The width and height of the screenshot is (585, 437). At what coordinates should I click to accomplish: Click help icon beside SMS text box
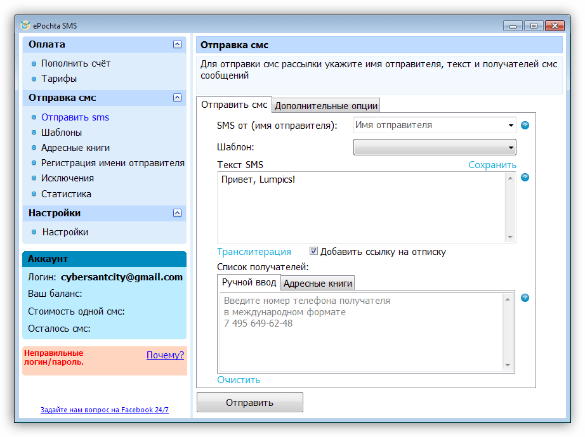pyautogui.click(x=525, y=177)
